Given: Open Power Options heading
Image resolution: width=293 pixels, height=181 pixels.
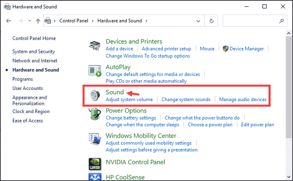Looking at the screenshot, I should [x=126, y=110].
